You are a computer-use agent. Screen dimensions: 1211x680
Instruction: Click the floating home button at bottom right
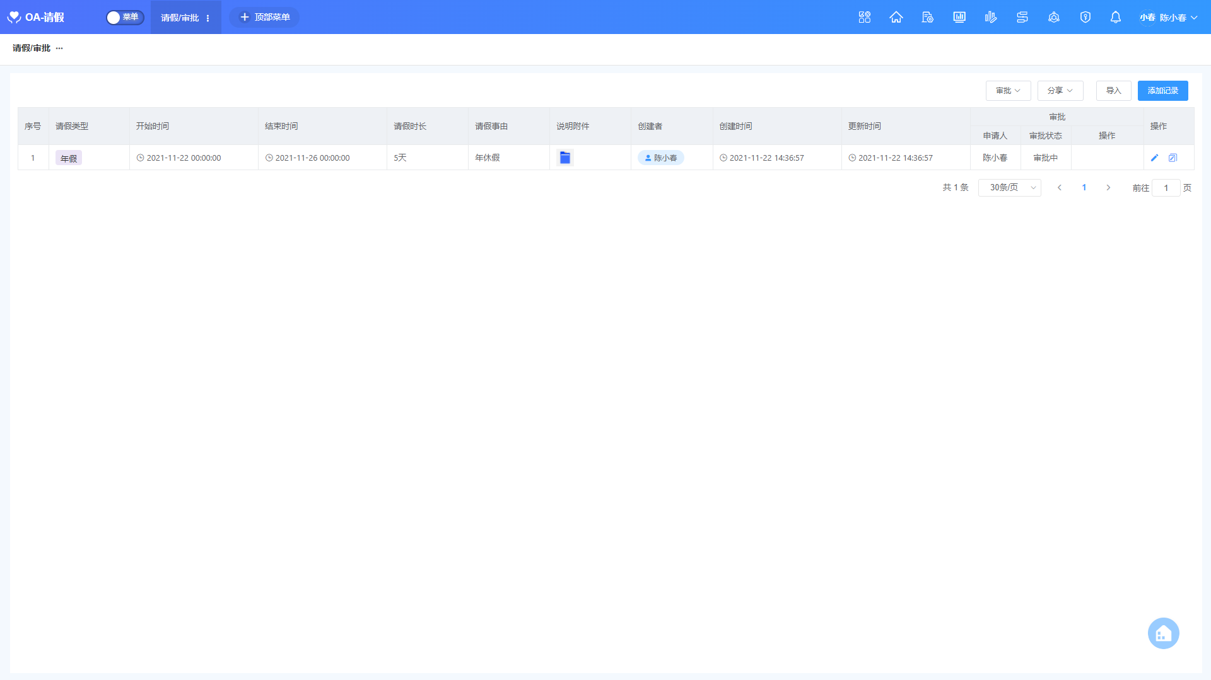click(x=1163, y=633)
